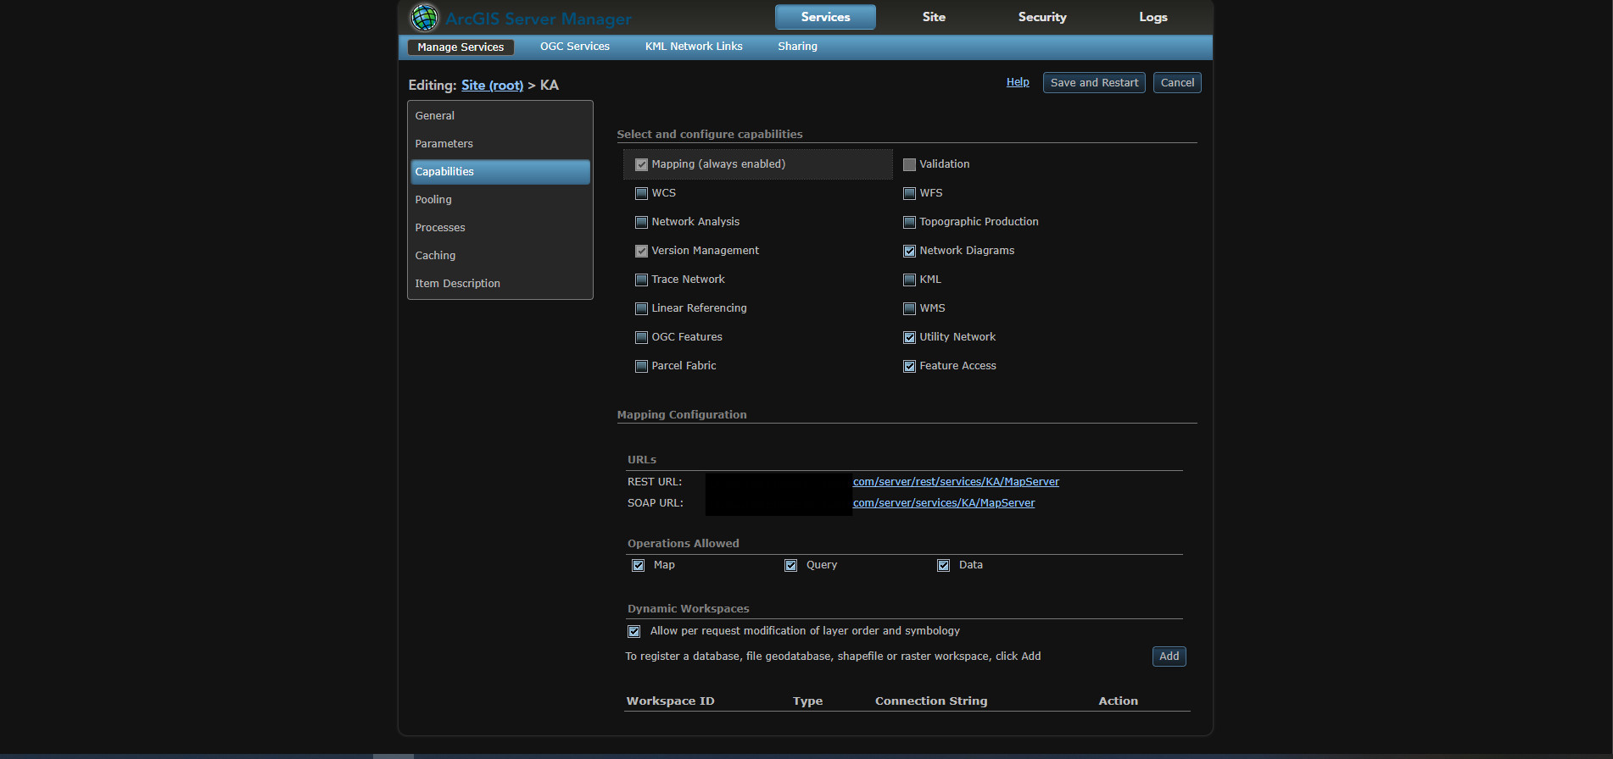Enable OGC Features capability
1613x759 pixels.
point(641,337)
